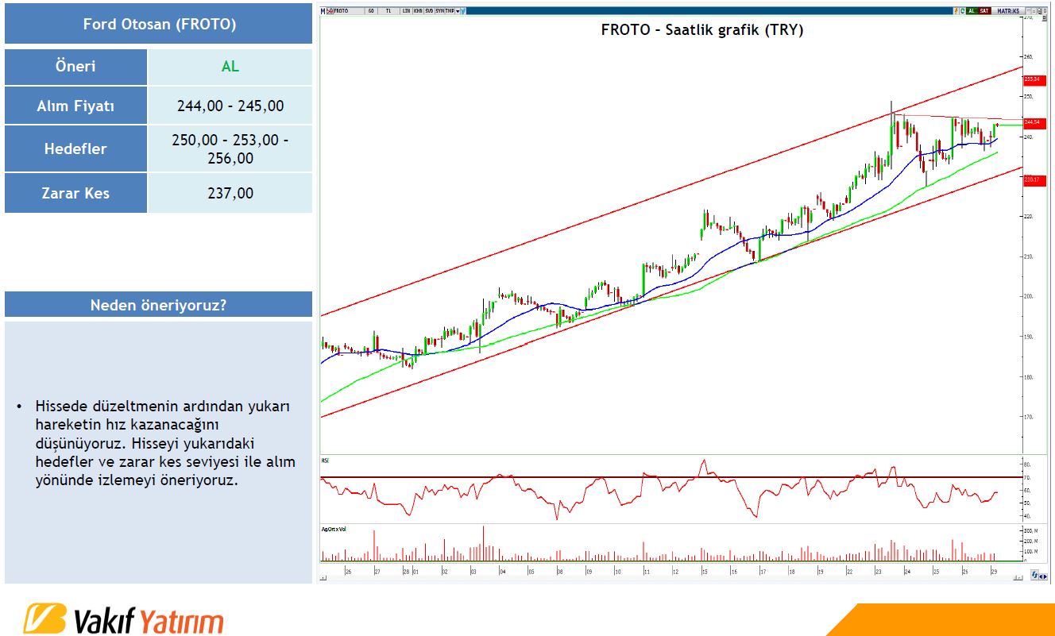The height and width of the screenshot is (636, 1055).
Task: Click the green AL buy button
Action: (972, 11)
